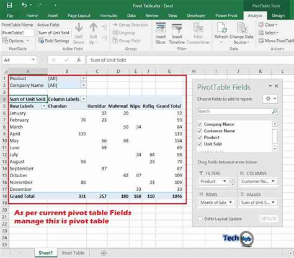Click the Drill Up arrow icon

[x=94, y=28]
